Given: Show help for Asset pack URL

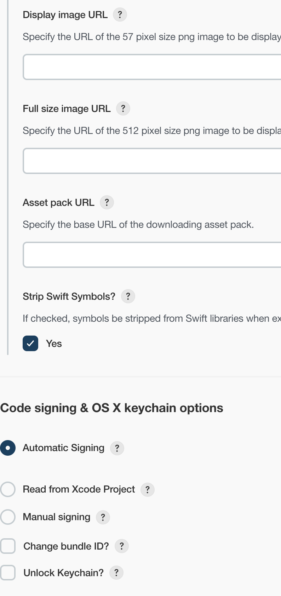Looking at the screenshot, I should point(107,203).
